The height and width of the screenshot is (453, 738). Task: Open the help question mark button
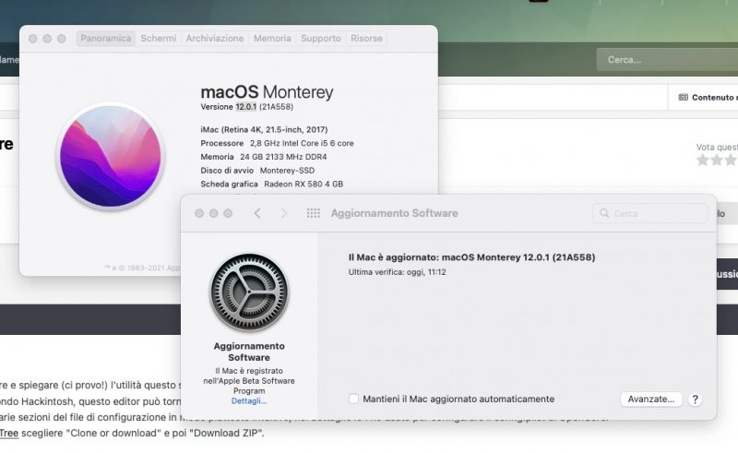[695, 399]
